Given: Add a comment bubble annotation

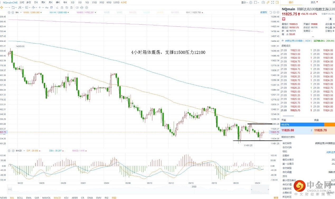Looking at the screenshot, I should (51, 7).
